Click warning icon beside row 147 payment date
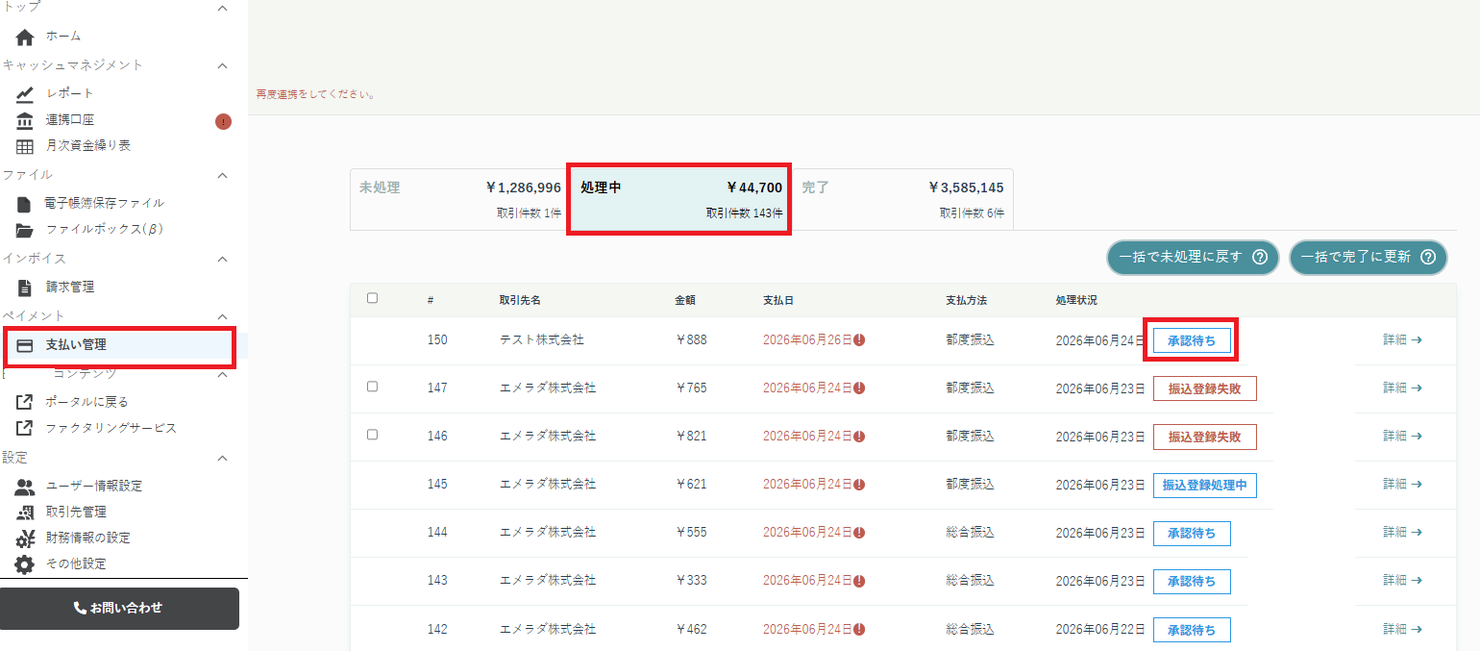Image resolution: width=1480 pixels, height=651 pixels. tap(859, 388)
